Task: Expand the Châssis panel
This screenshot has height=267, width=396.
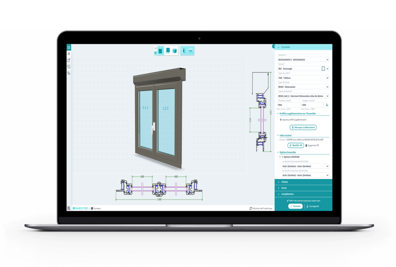Action: [x=303, y=182]
